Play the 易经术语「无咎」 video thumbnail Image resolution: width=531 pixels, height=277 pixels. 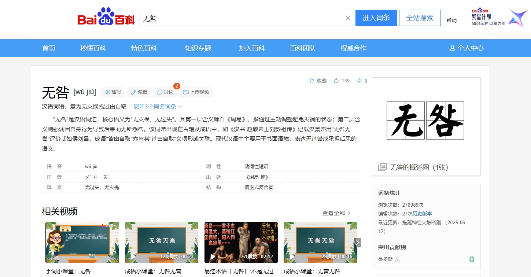(241, 242)
